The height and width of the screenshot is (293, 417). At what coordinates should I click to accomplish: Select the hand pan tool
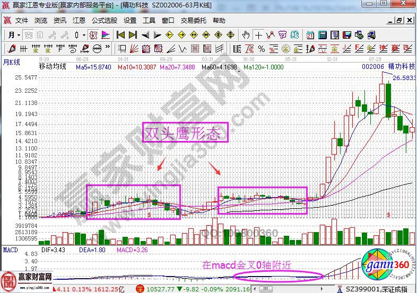(x=246, y=35)
